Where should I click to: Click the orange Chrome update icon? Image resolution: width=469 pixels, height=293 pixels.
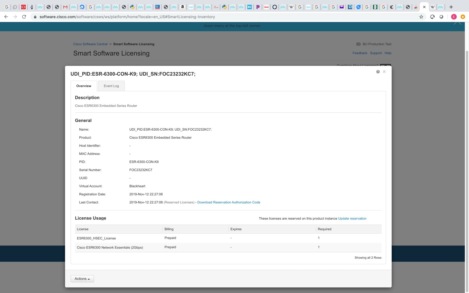[463, 17]
